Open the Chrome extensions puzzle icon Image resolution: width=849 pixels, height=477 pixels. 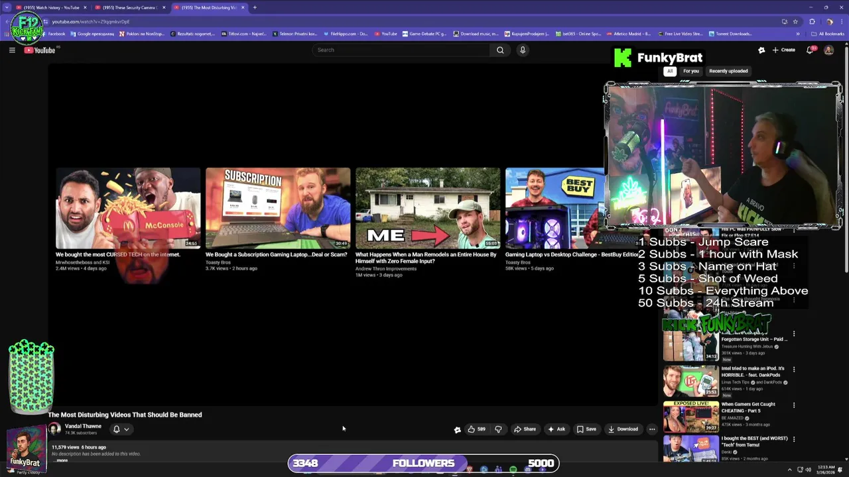812,21
